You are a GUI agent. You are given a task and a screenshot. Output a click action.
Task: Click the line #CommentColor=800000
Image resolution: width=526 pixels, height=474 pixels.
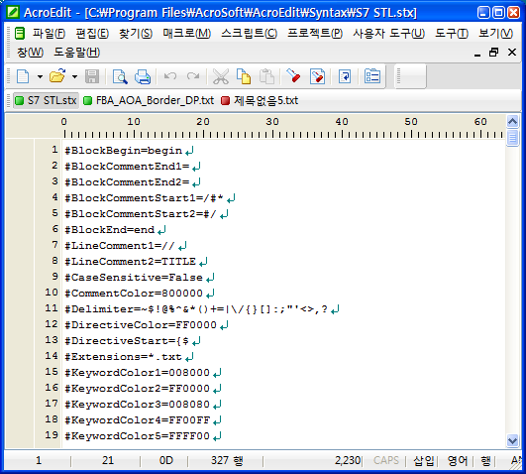(134, 294)
